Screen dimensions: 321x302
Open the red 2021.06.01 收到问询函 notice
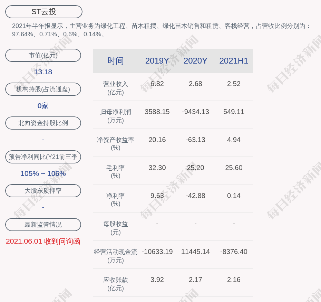point(43,241)
